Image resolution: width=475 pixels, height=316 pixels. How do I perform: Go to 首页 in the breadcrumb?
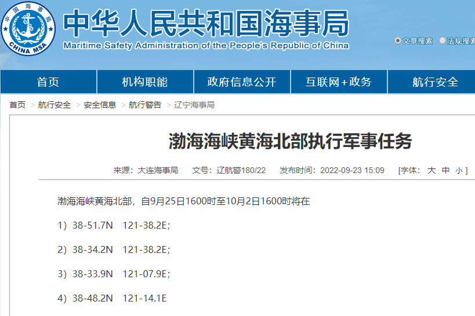click(17, 105)
